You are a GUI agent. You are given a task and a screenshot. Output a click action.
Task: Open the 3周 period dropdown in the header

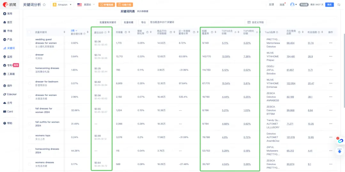(x=74, y=31)
